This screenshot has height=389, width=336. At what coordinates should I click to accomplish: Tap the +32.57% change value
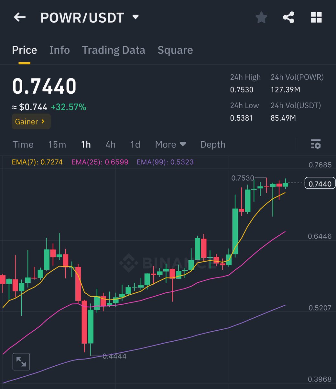(69, 107)
